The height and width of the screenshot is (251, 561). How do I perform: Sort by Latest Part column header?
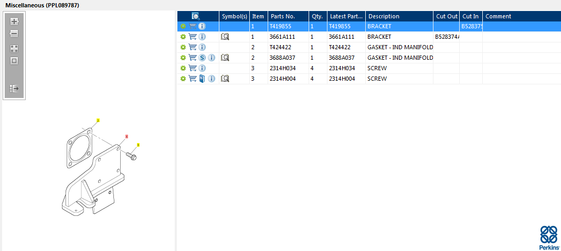346,16
